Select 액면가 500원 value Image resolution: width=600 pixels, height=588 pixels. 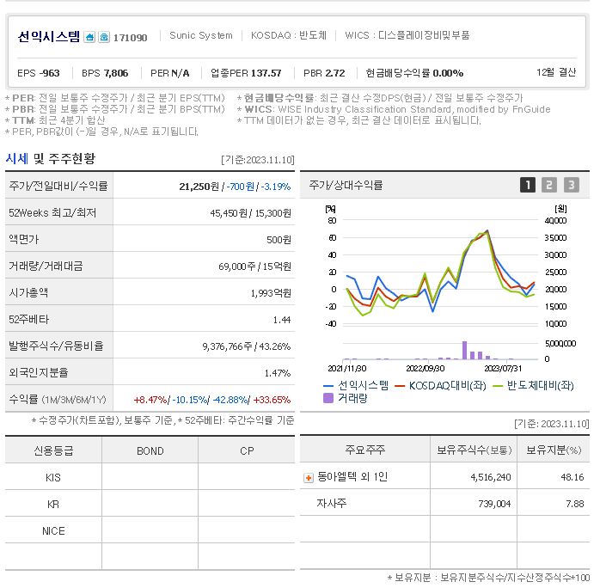coord(279,240)
